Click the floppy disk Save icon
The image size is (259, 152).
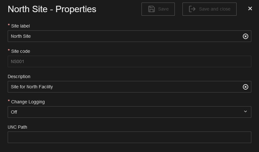point(151,9)
